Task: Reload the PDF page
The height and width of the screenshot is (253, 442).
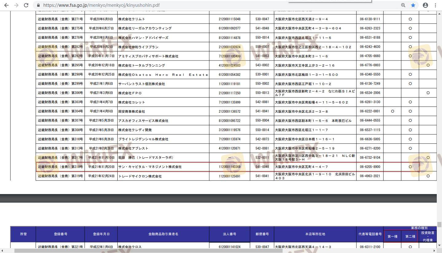Action: pyautogui.click(x=26, y=5)
